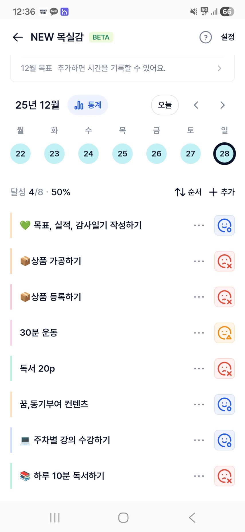Image resolution: width=245 pixels, height=532 pixels.
Task: Go to next week chevron
Action: 222,105
